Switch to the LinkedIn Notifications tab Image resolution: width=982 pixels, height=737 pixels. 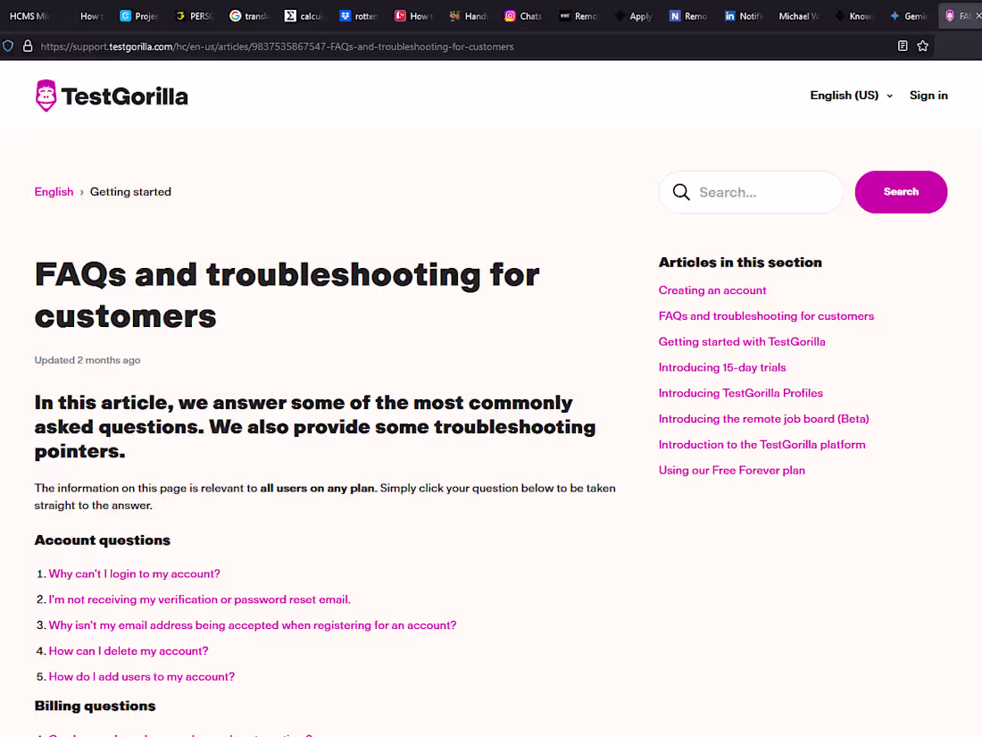pos(743,16)
